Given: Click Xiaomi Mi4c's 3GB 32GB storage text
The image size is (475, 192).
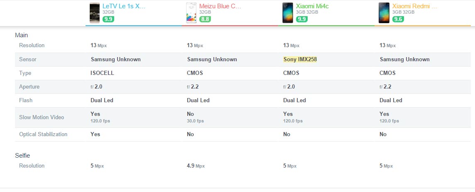Looking at the screenshot, I should point(307,12).
